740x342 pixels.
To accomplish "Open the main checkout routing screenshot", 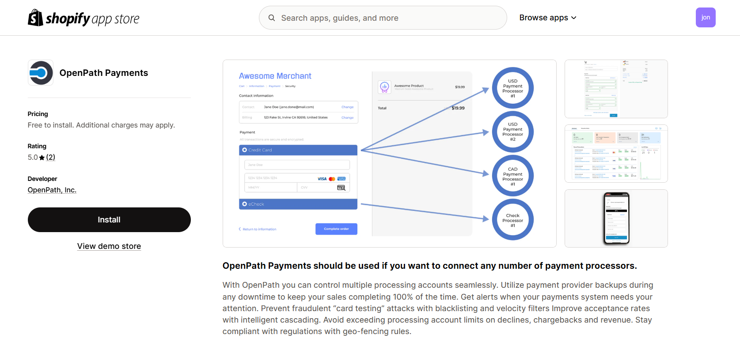I will (390, 154).
